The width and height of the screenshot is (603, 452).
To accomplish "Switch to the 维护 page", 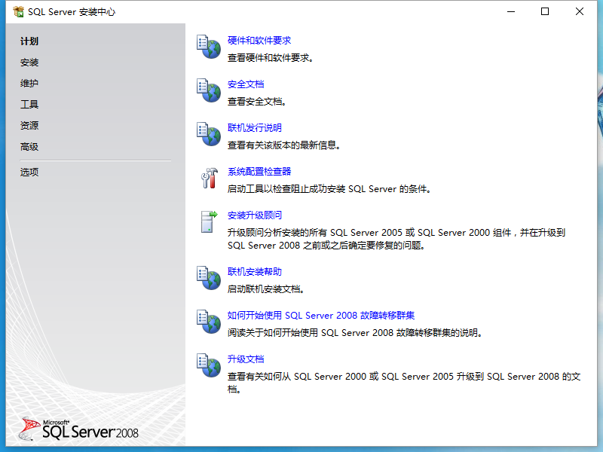I will (x=29, y=84).
